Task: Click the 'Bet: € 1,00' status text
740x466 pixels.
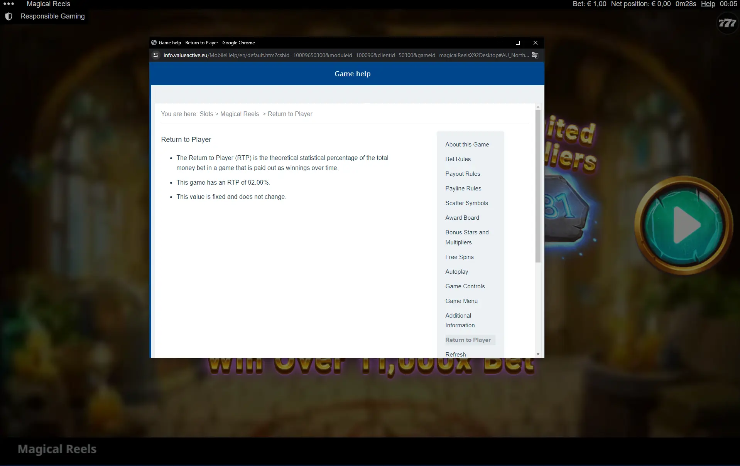Action: 589,4
